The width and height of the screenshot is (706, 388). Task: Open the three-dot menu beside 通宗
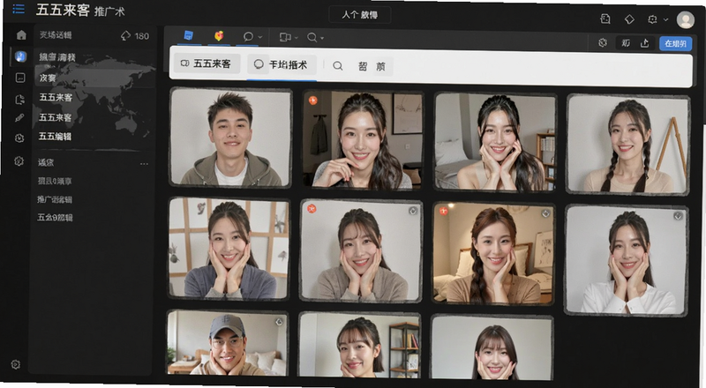(144, 164)
